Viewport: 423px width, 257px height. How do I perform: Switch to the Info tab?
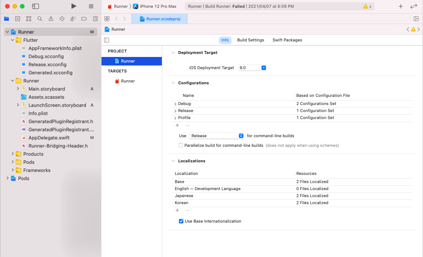pos(225,40)
